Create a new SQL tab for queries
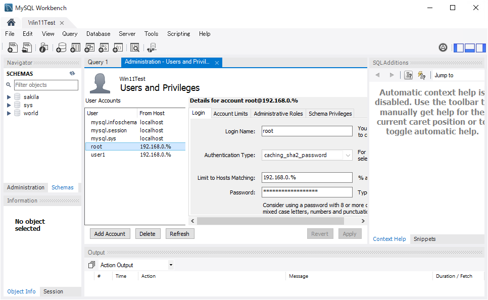This screenshot has height=300, width=488. (13, 47)
